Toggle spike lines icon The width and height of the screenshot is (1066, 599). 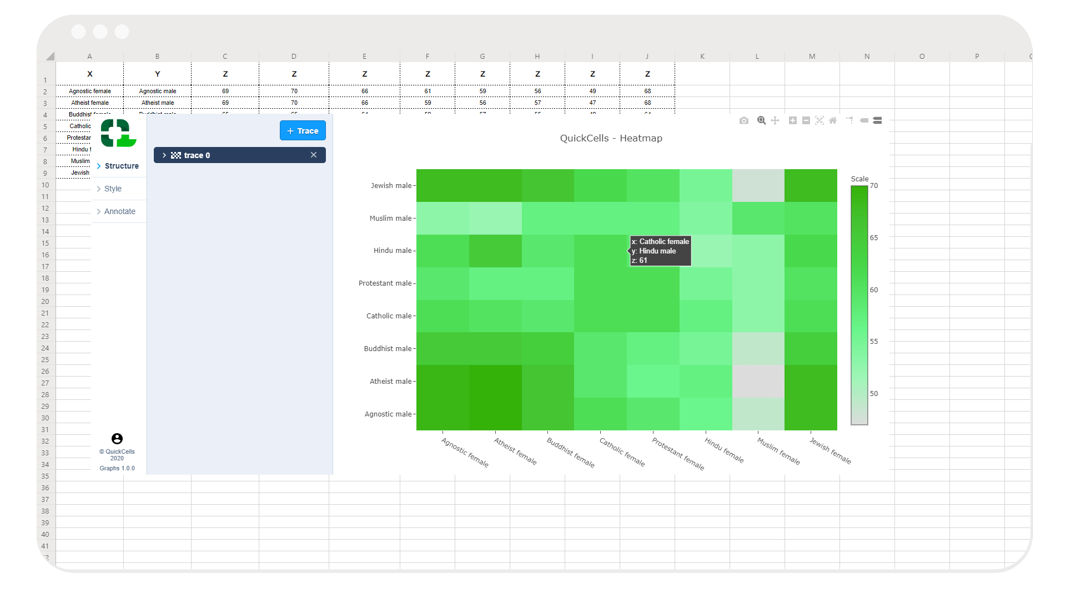pos(849,120)
